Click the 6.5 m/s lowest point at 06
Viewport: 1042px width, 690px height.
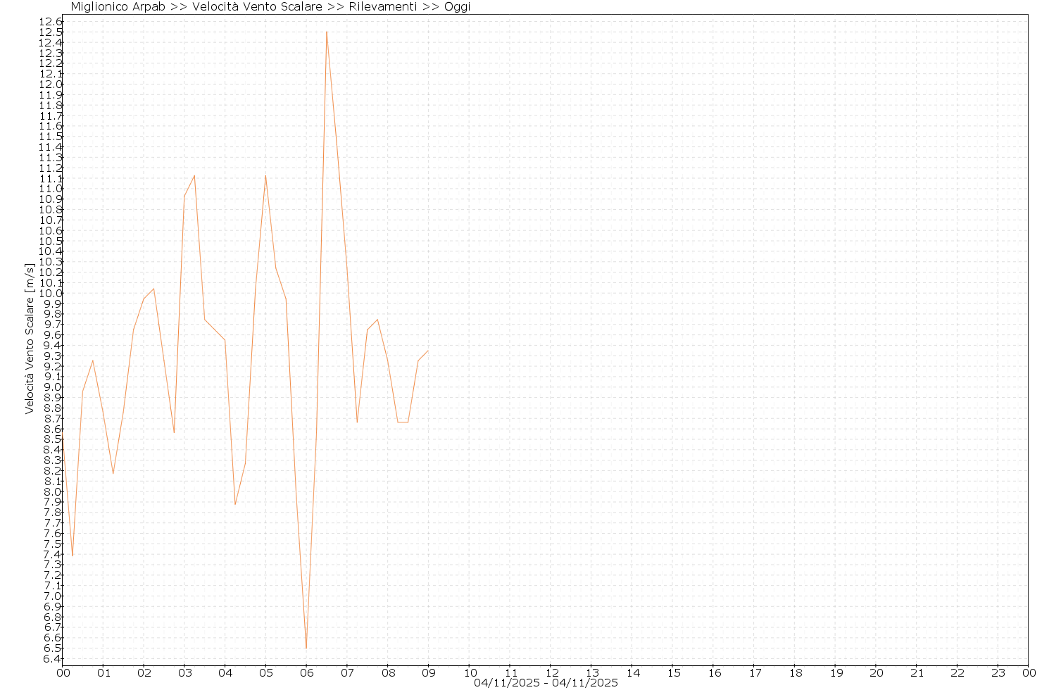pyautogui.click(x=306, y=647)
